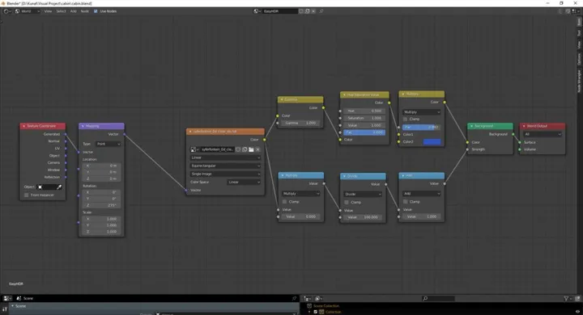This screenshot has width=583, height=315.
Task: Open outliner display mode icon
Action: 319,298
